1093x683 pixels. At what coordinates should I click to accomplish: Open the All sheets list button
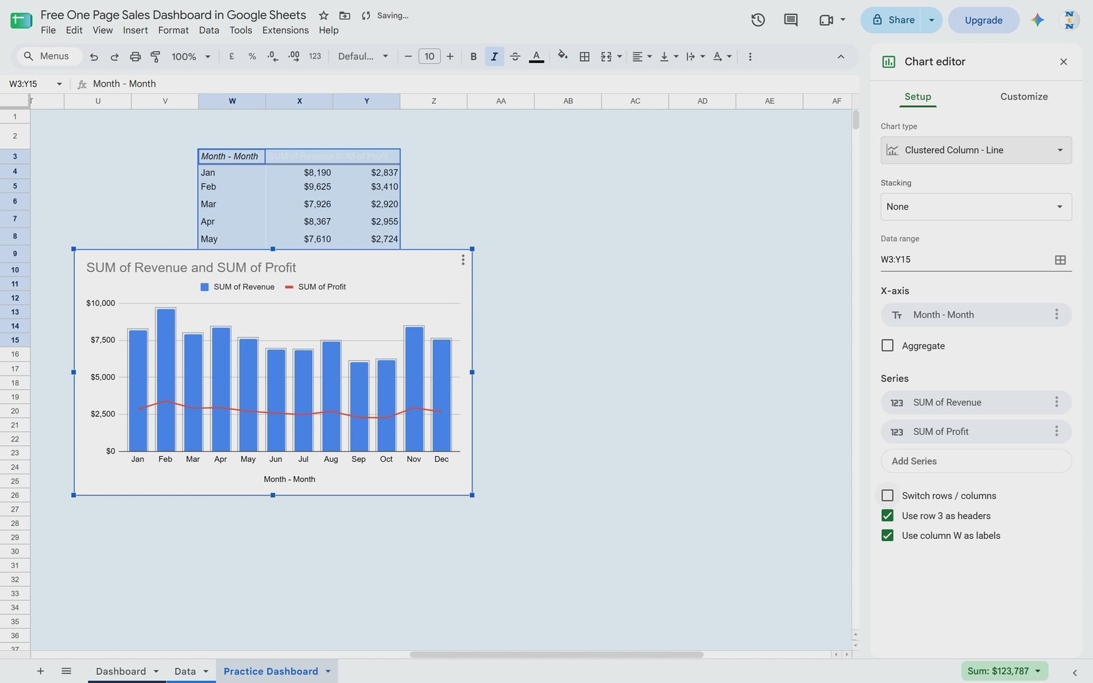[x=66, y=671]
